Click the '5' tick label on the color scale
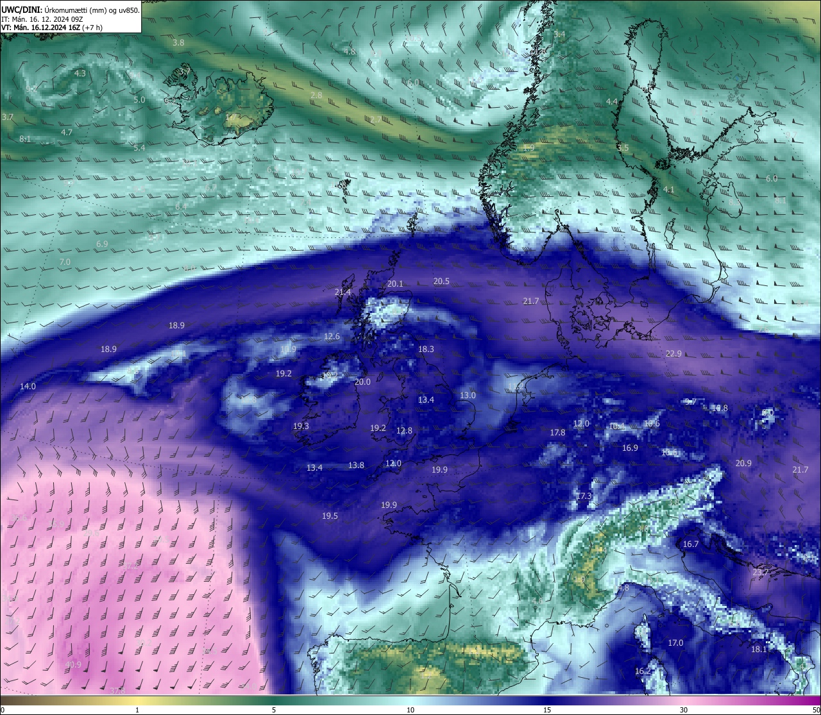 pyautogui.click(x=274, y=710)
